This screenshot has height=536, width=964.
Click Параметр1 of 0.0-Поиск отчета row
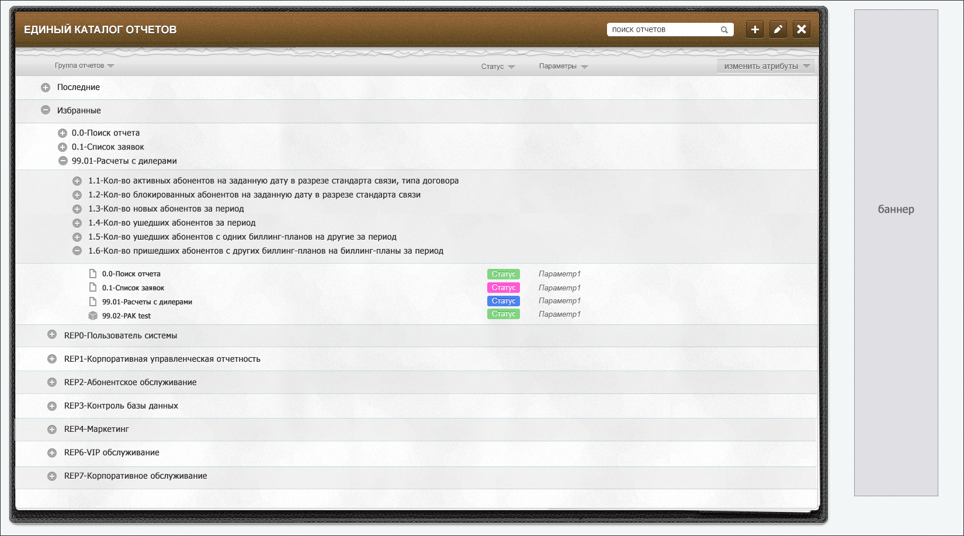click(560, 274)
